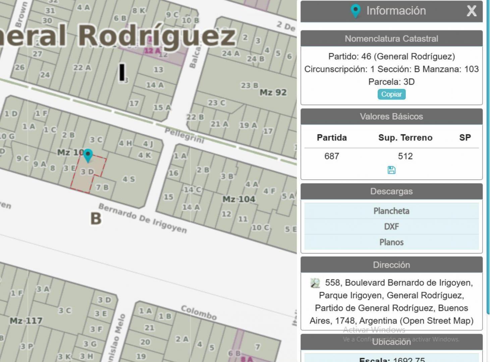Click parcel 2 B in Mz 104
Image resolution: width=490 pixels, height=362 pixels.
203,170
